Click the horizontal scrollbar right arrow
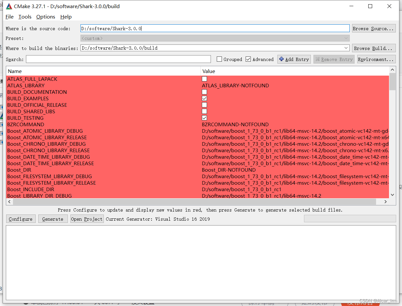The height and width of the screenshot is (306, 402). 385,202
